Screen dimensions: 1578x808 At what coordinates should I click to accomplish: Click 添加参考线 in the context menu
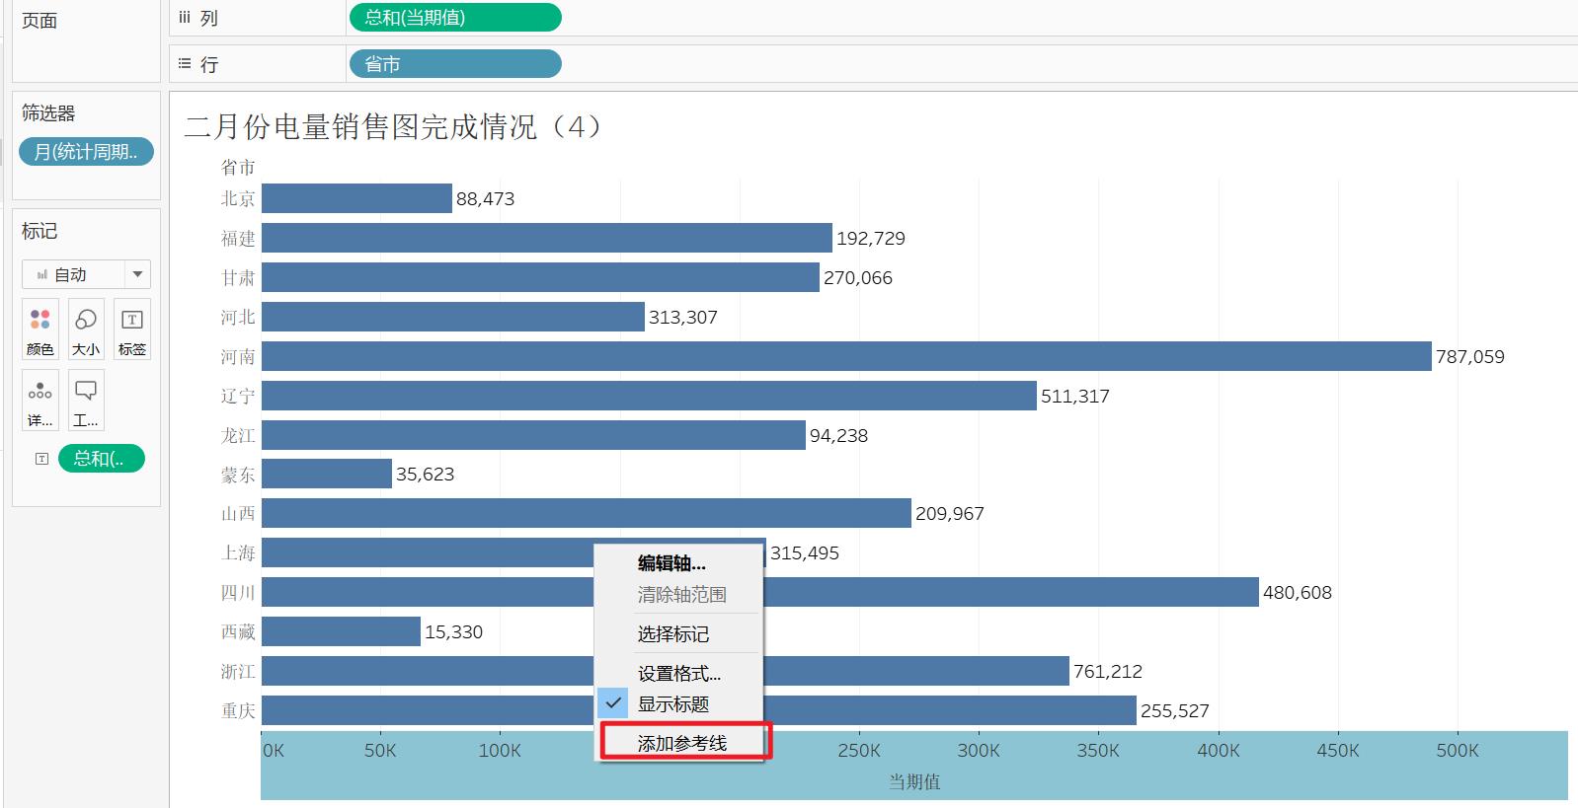coord(682,743)
